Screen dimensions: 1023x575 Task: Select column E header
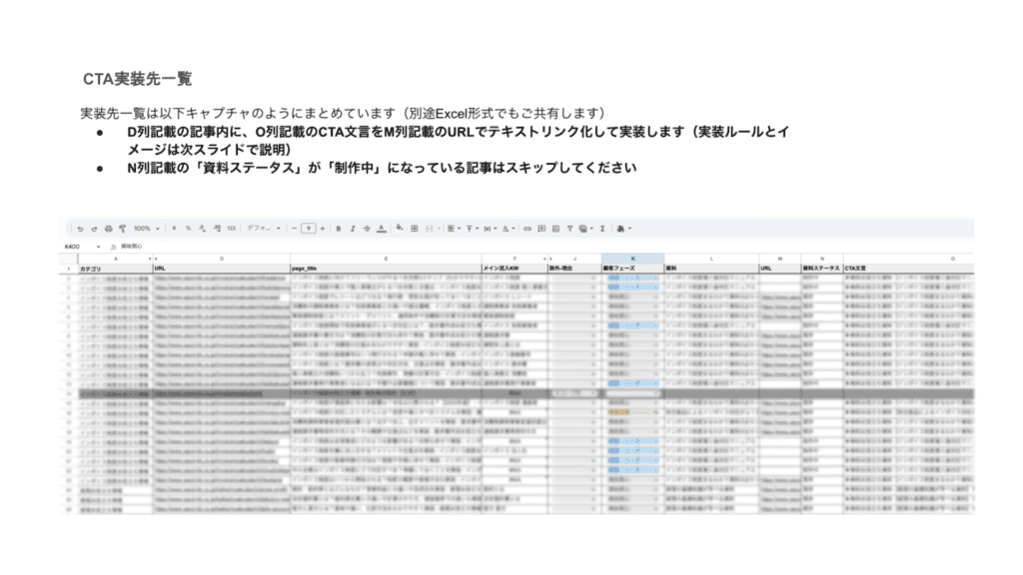386,259
